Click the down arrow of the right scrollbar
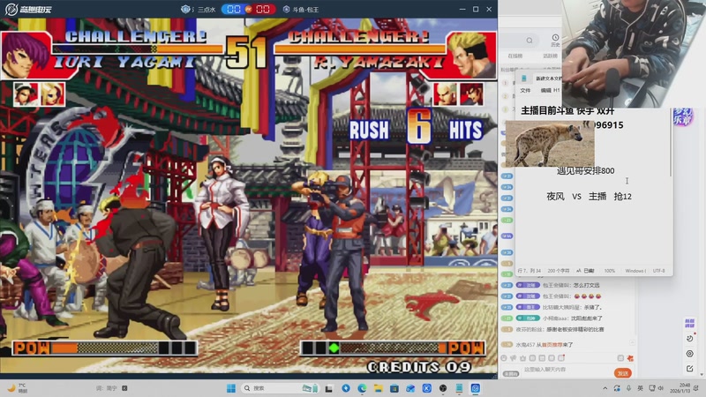This screenshot has width=706, height=397. pos(702,374)
